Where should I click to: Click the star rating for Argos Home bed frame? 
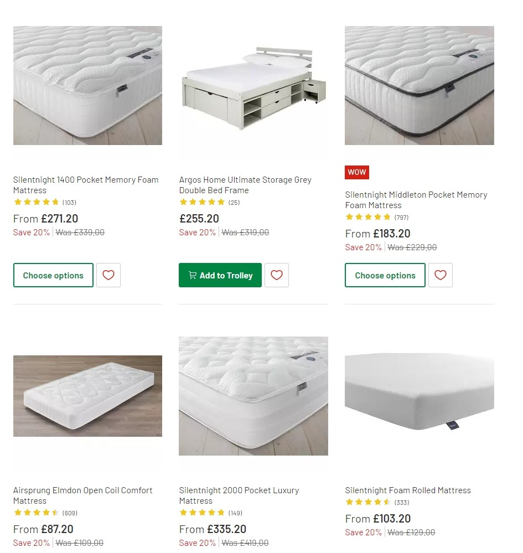(202, 202)
